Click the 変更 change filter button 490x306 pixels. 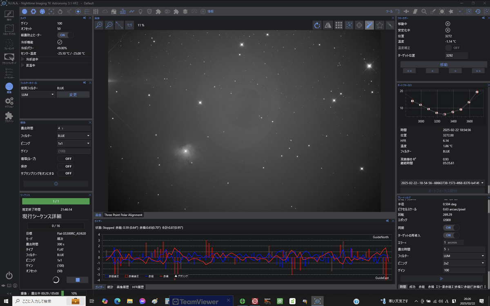[73, 95]
